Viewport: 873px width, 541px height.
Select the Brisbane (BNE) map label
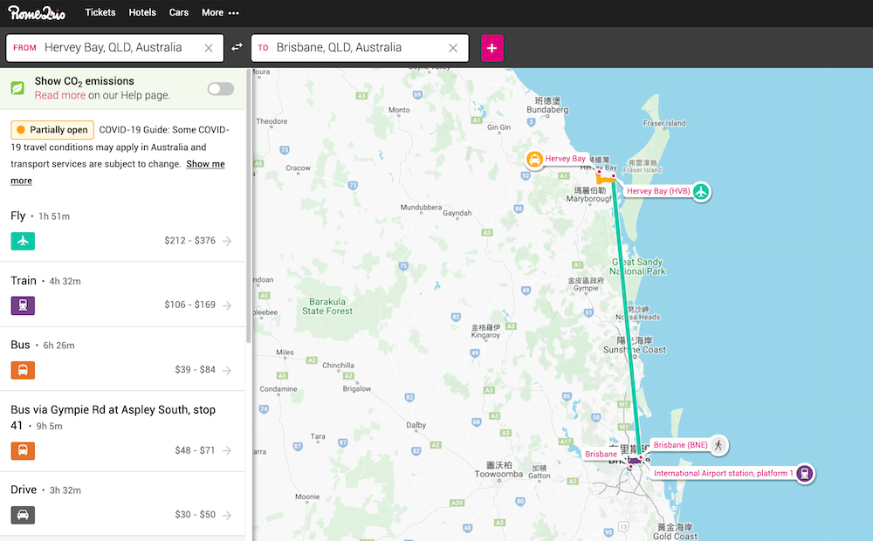(x=680, y=445)
